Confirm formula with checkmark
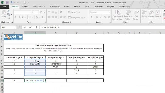The height and width of the screenshot is (93, 165). coord(30,27)
